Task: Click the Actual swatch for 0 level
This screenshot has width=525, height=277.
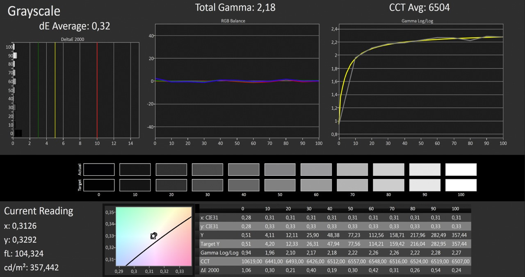Action: pyautogui.click(x=99, y=170)
